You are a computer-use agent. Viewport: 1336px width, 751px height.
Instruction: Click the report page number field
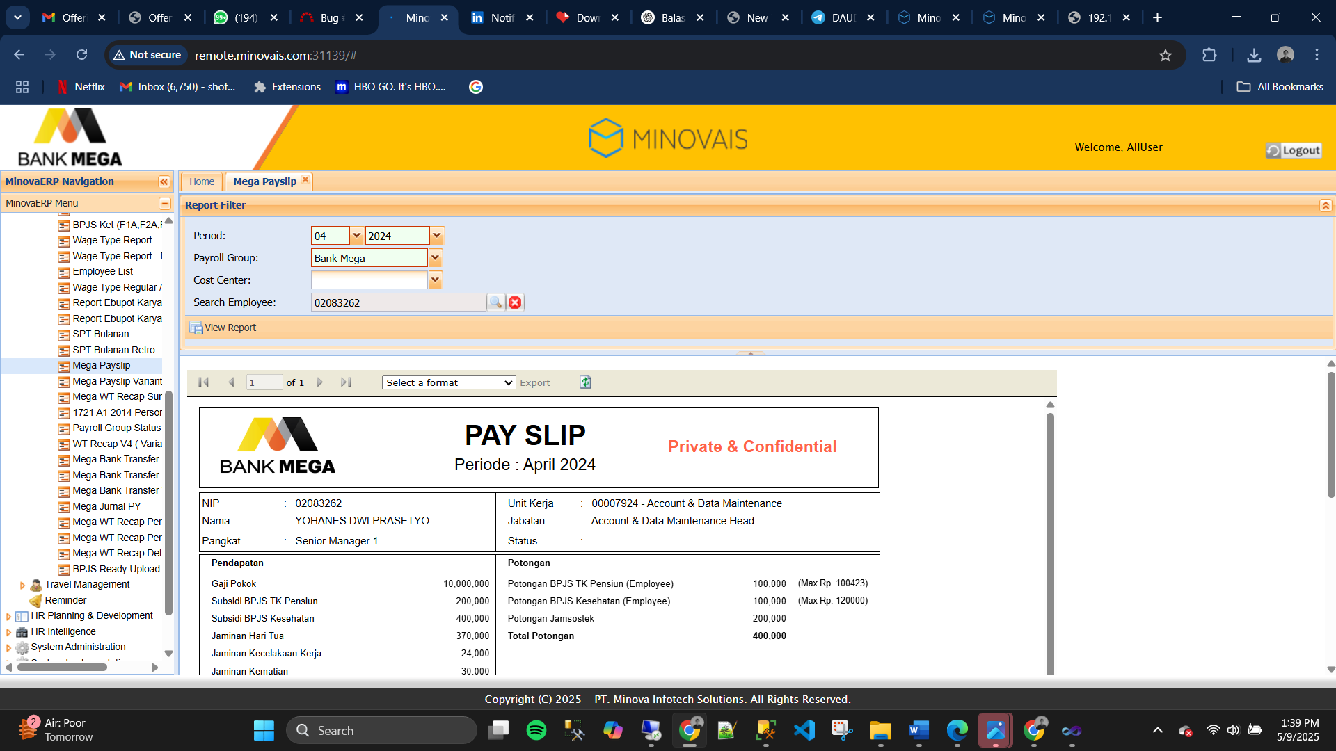point(264,382)
